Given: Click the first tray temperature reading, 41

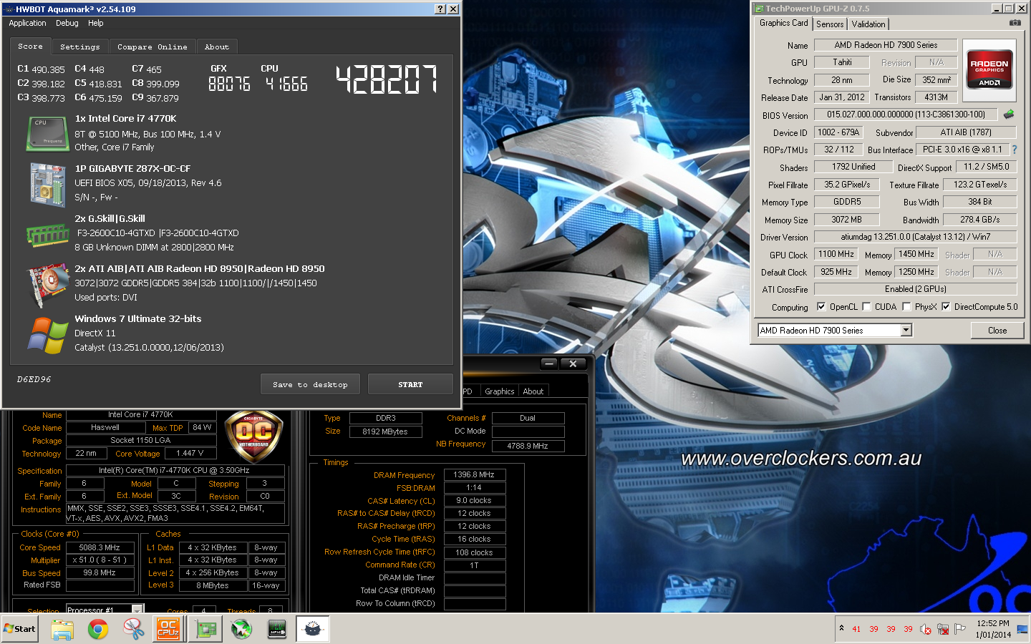Looking at the screenshot, I should click(856, 630).
